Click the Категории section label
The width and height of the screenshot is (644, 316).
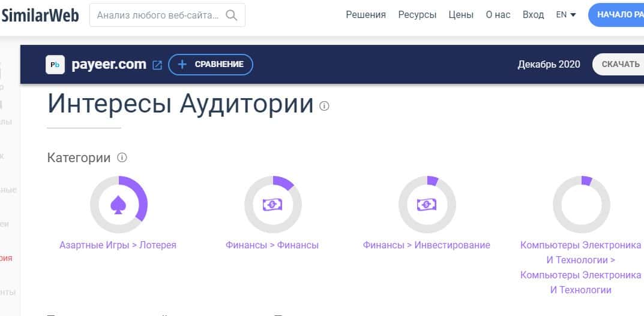tap(79, 157)
